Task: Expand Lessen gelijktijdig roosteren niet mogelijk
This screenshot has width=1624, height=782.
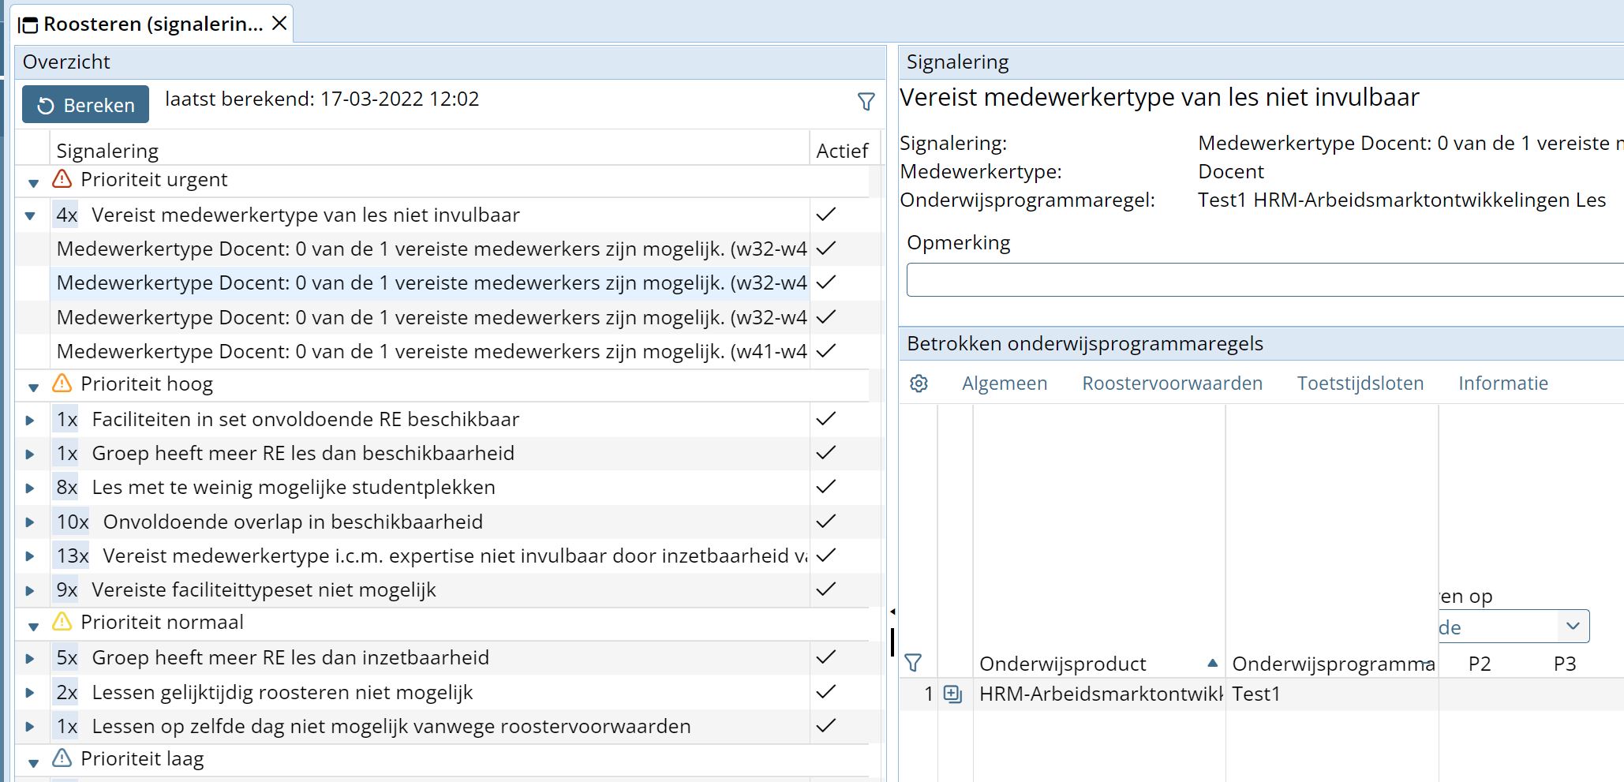Action: pos(30,693)
